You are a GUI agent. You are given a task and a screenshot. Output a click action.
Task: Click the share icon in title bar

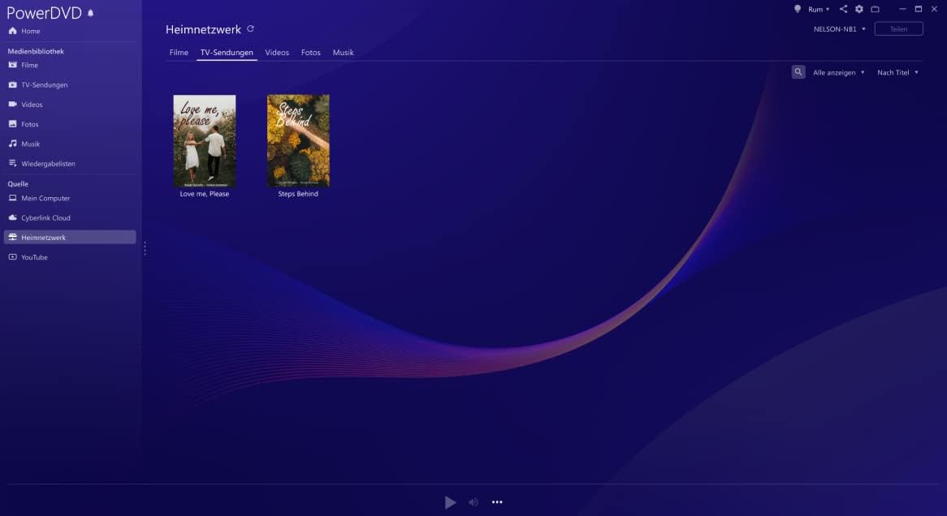tap(843, 9)
